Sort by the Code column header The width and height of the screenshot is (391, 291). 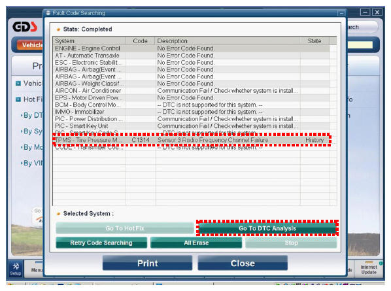(140, 41)
